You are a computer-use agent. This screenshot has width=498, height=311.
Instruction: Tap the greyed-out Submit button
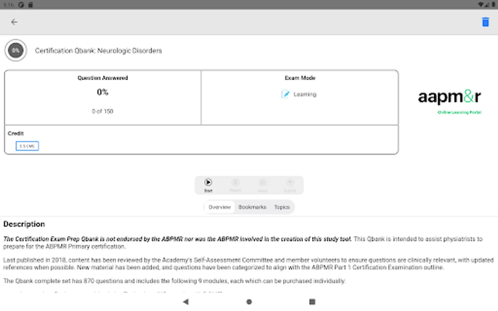(x=290, y=185)
